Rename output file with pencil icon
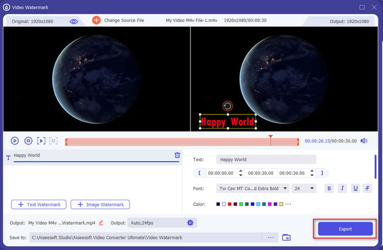Viewport: 383px width, 250px height. pos(101,223)
